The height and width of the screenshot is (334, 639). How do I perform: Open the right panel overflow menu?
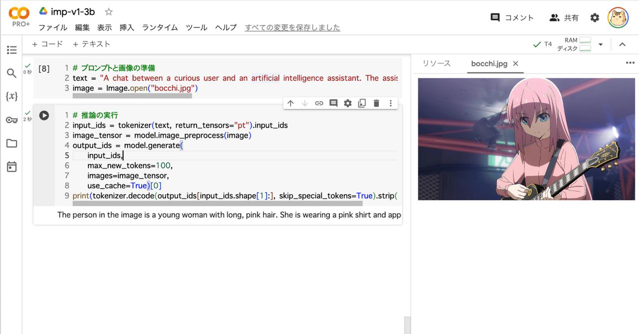(630, 62)
